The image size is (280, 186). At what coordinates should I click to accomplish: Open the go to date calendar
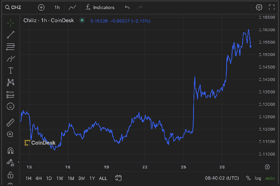click(118, 178)
